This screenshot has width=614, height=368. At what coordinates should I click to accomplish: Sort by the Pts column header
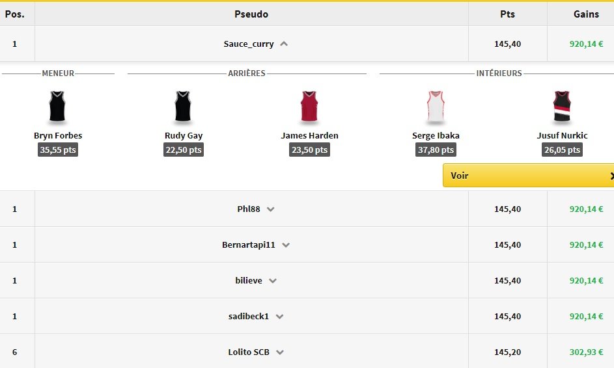(x=507, y=14)
